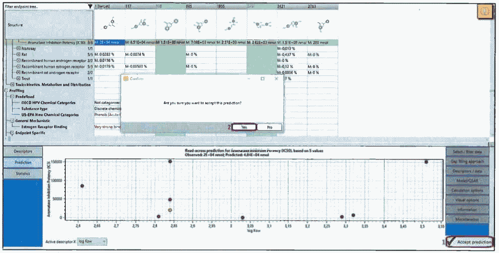Confirm the prediction by pressing Yes

244,128
